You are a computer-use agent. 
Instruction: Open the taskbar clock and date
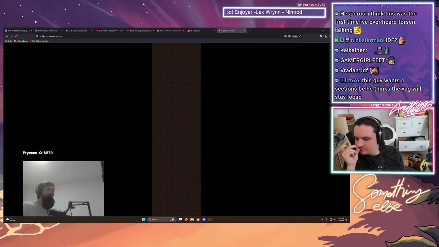point(341,220)
